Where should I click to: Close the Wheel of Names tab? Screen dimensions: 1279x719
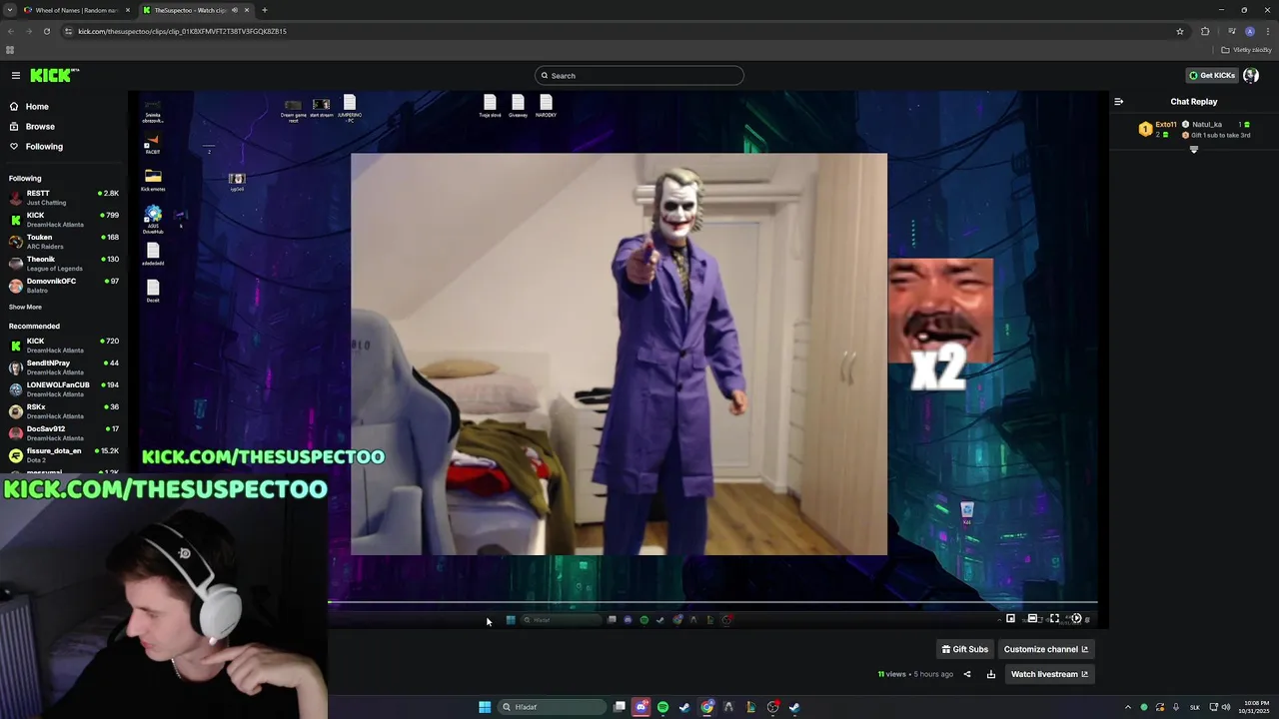click(127, 10)
